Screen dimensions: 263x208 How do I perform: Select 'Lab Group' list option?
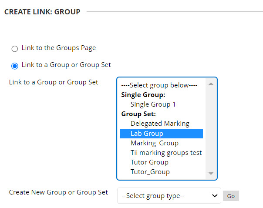tap(147, 134)
